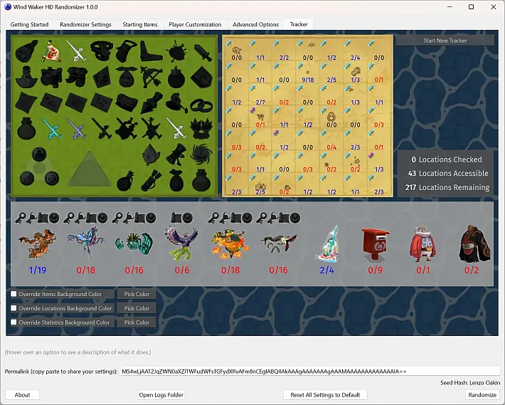
Task: Select the King of Hyrule character icon
Action: click(x=423, y=244)
